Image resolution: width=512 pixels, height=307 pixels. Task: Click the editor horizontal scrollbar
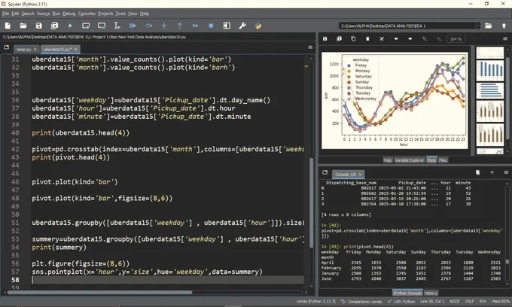(x=99, y=292)
